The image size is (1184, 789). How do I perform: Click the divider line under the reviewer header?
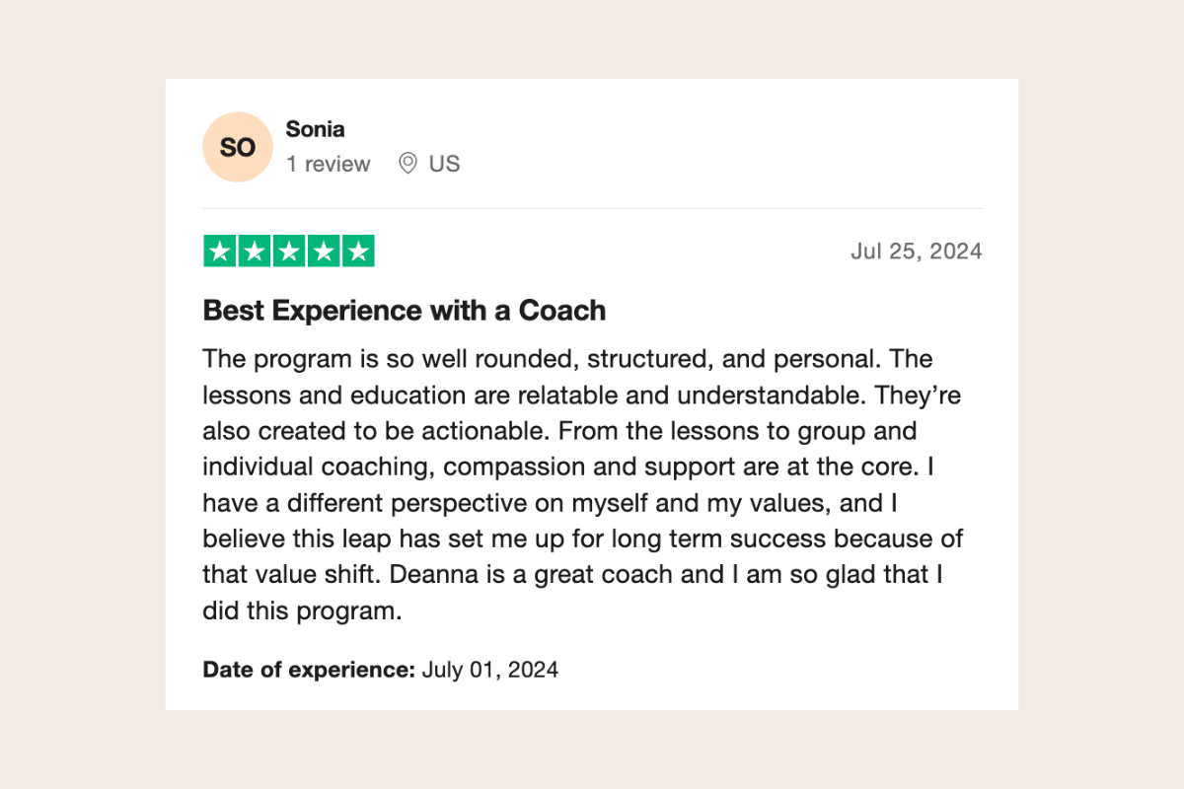[x=592, y=208]
